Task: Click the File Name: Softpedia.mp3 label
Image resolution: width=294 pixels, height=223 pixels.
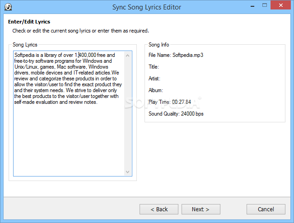Action: click(176, 55)
